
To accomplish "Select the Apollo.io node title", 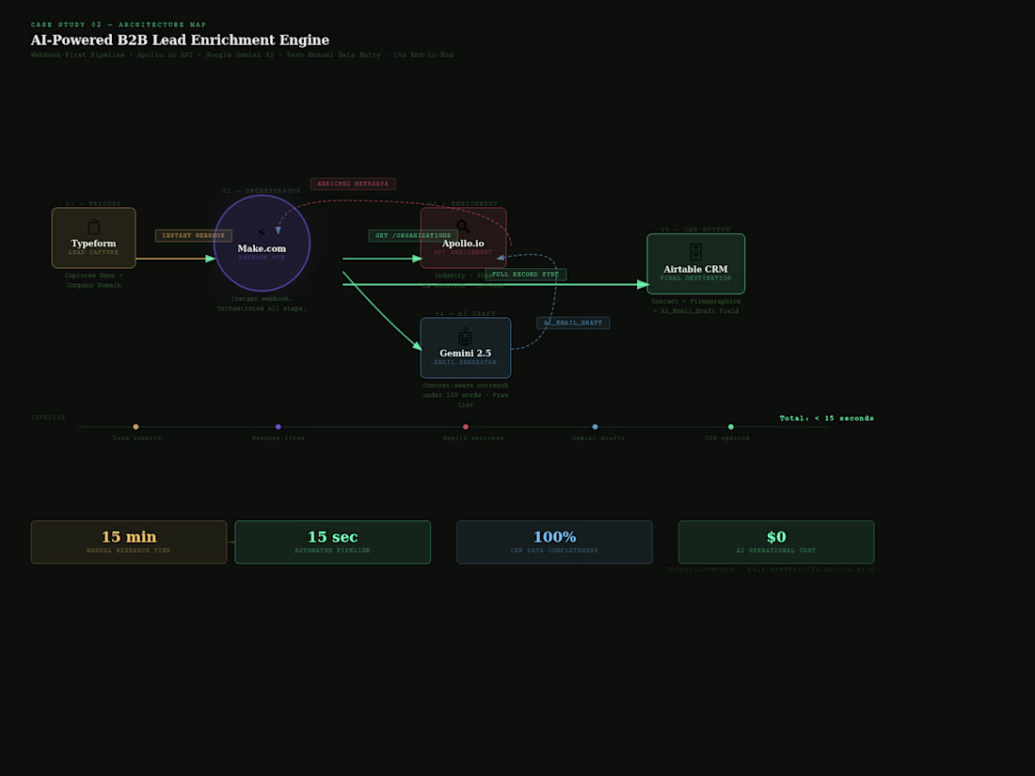I will click(463, 244).
